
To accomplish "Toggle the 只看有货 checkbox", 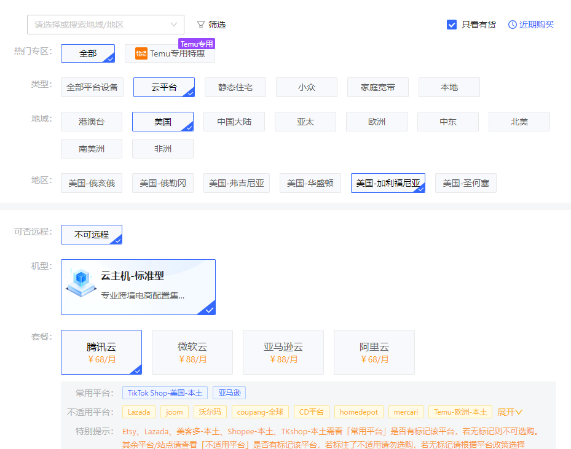I will point(452,25).
